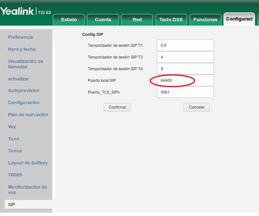
Task: Select the Funciones tab
Action: pos(205,20)
